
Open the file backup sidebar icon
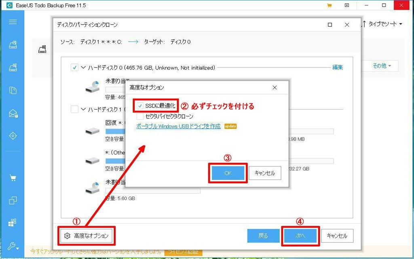point(13,90)
